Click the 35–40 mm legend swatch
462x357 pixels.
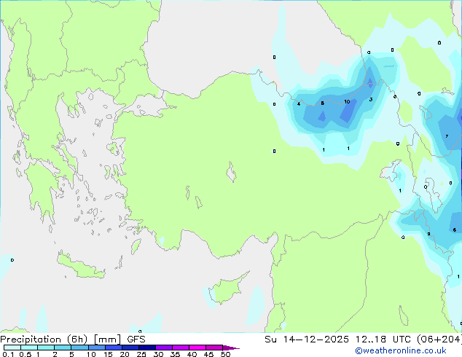pyautogui.click(x=180, y=348)
